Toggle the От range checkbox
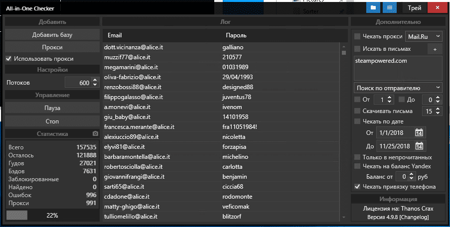This screenshot has width=450, height=227. click(x=357, y=100)
